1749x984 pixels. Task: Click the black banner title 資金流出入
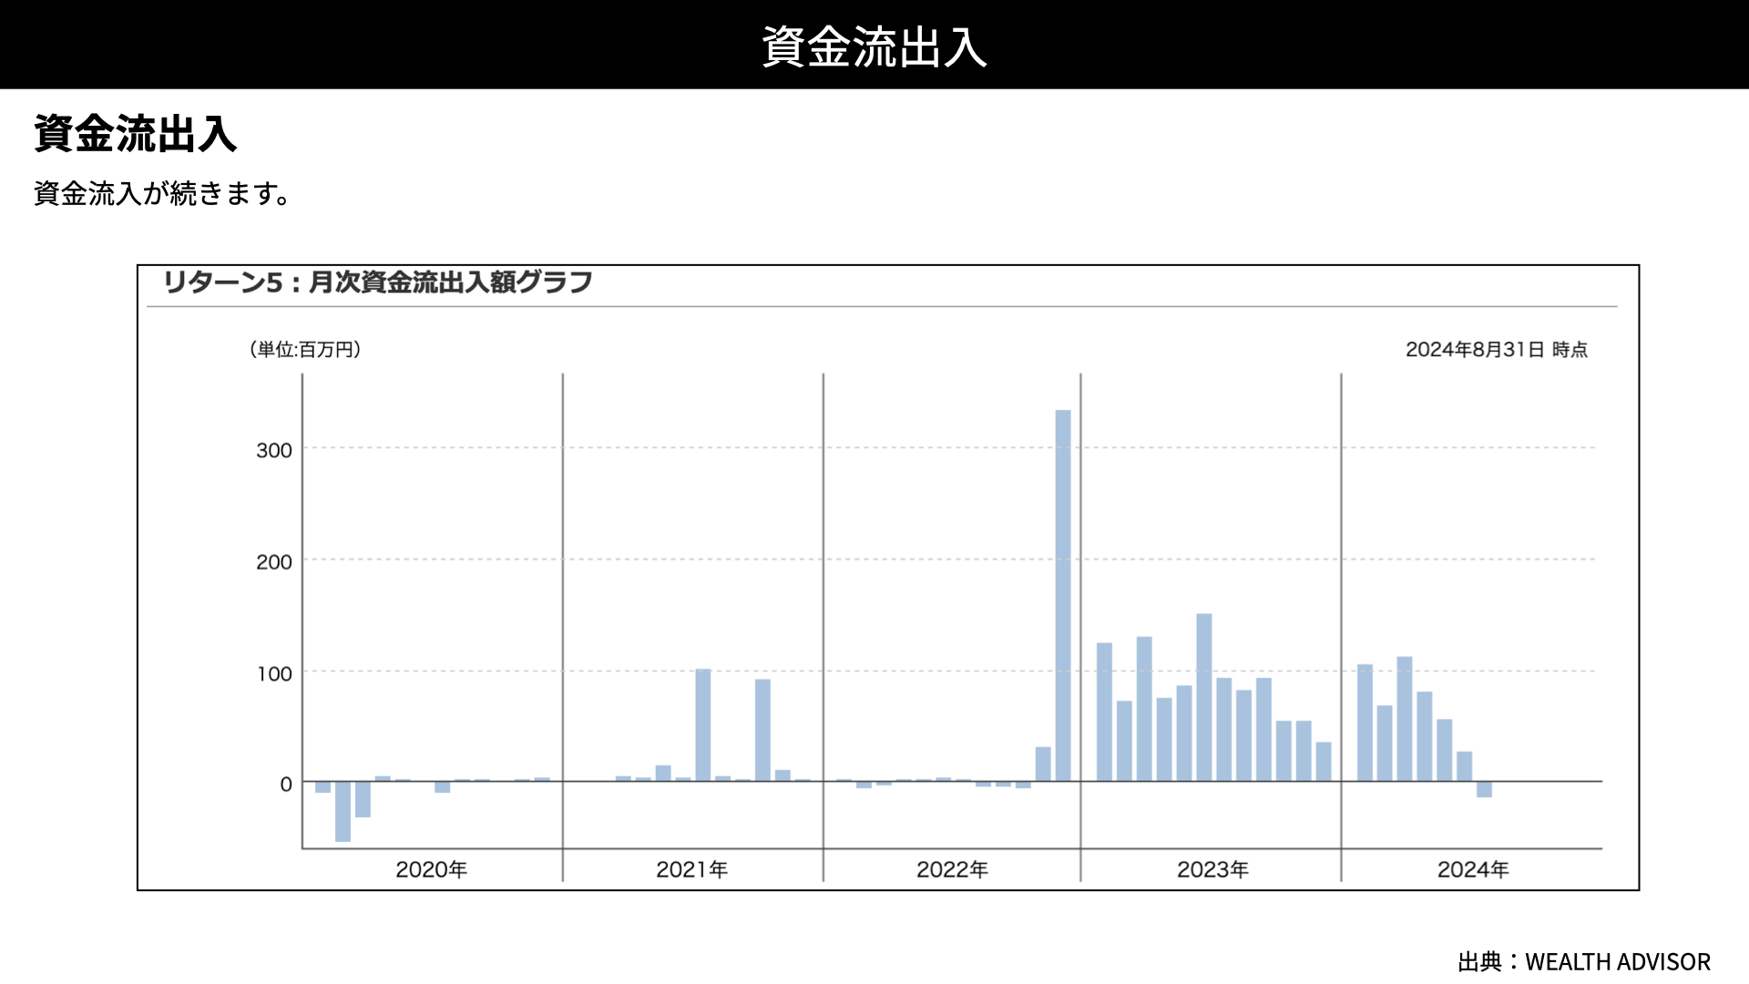(874, 46)
